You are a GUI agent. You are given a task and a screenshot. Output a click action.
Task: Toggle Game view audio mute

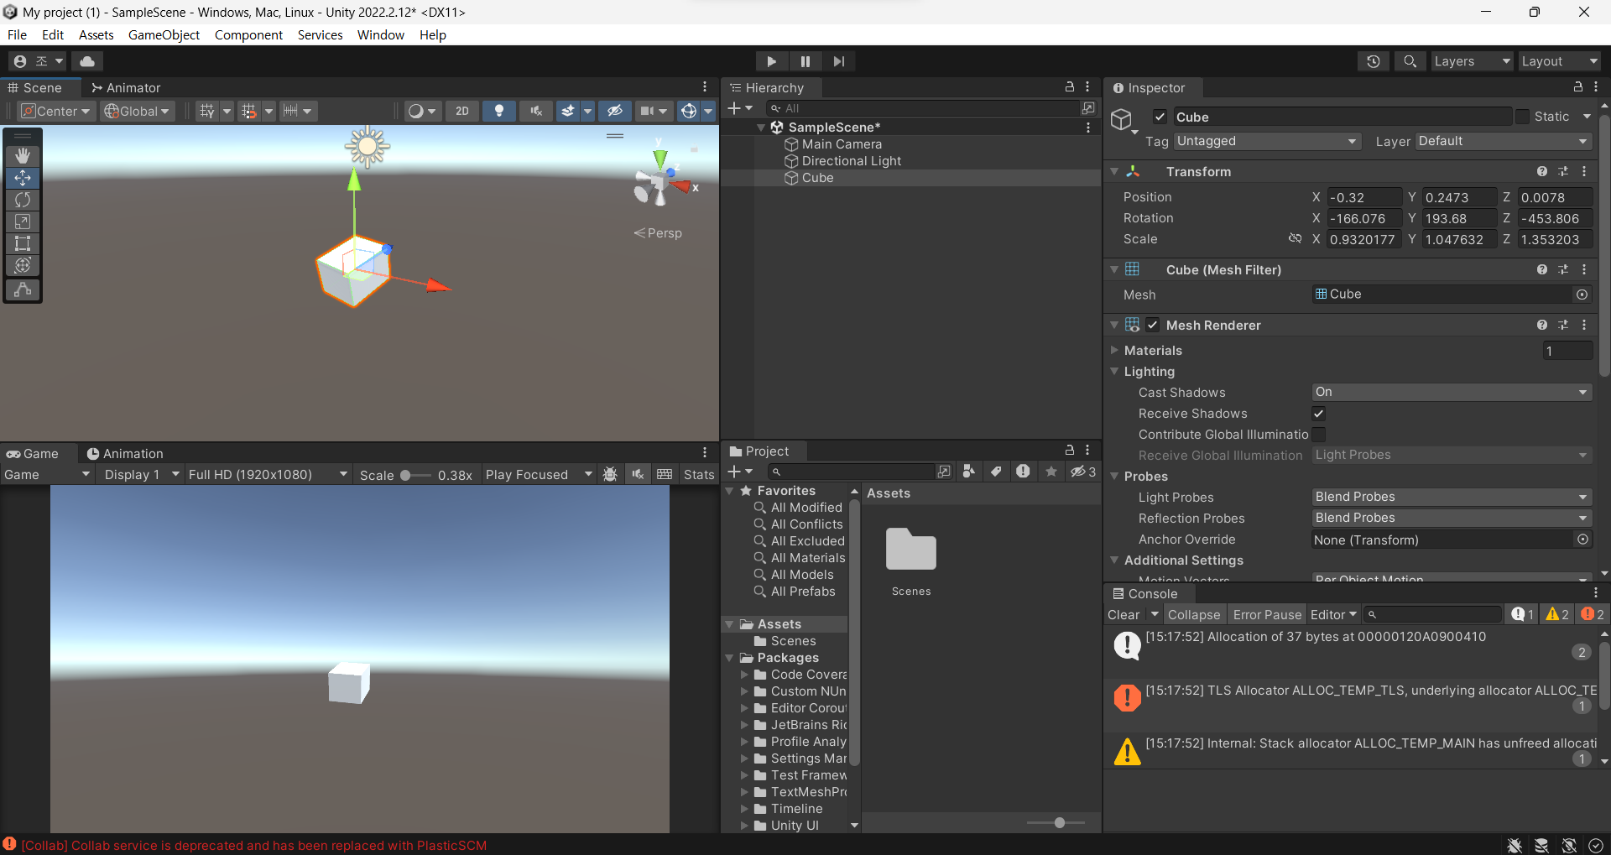pos(638,474)
